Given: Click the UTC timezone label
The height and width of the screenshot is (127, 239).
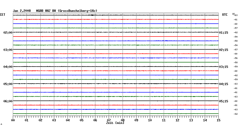Looking at the screenshot, I should coord(225,15).
